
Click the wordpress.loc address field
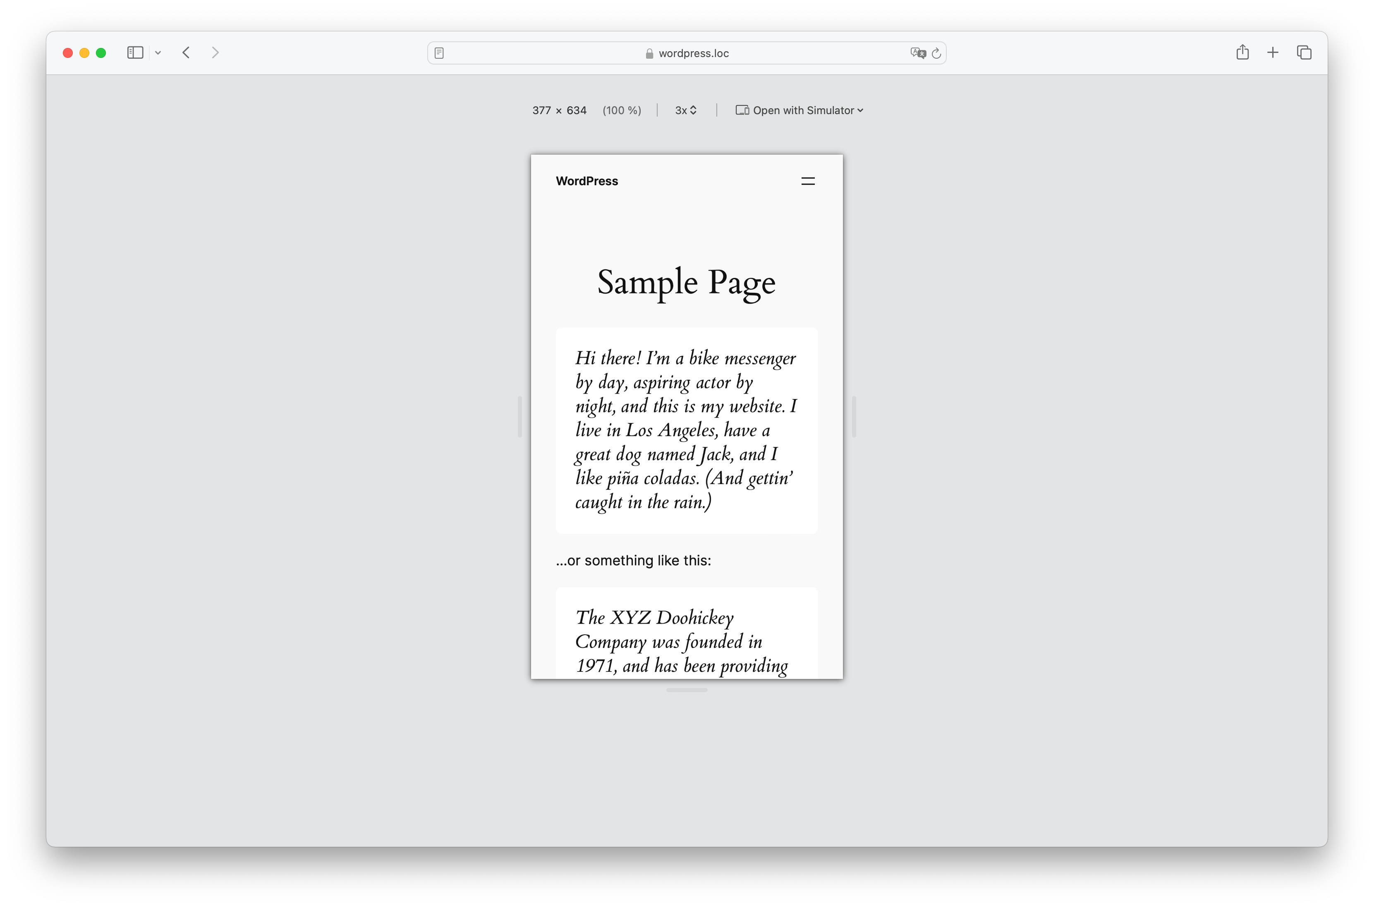[x=687, y=53]
